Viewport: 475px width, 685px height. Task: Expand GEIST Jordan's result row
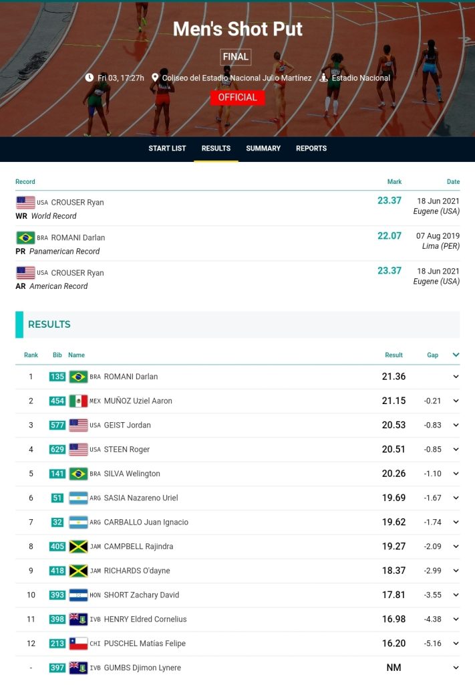coord(456,425)
